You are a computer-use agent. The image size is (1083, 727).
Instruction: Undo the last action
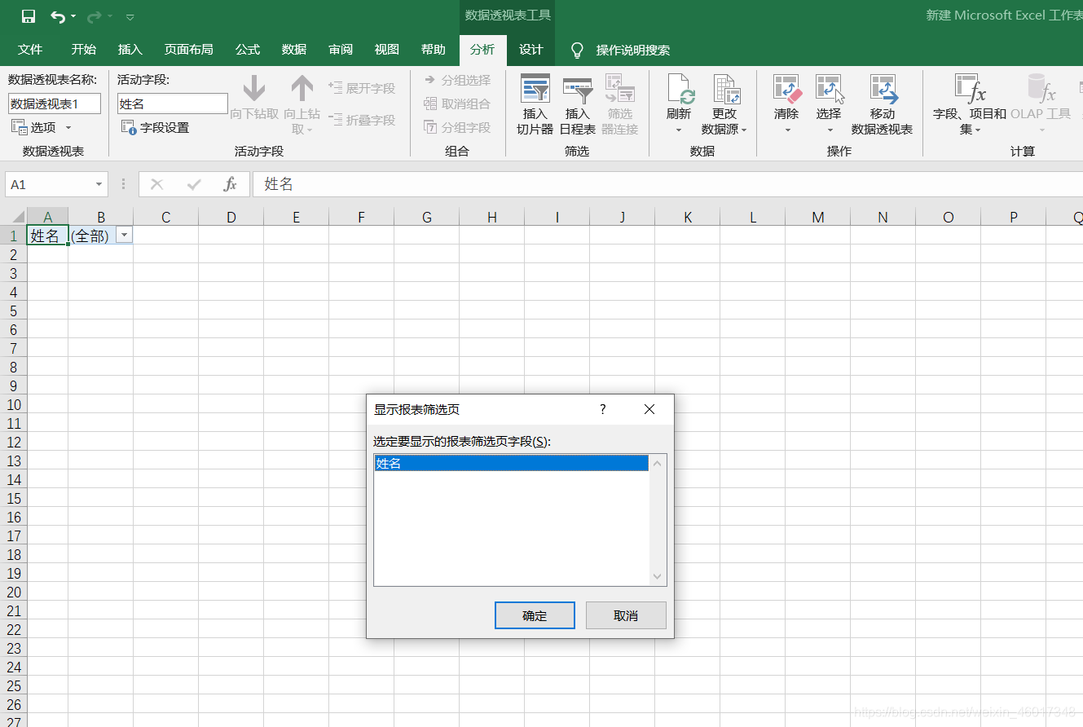(x=57, y=16)
